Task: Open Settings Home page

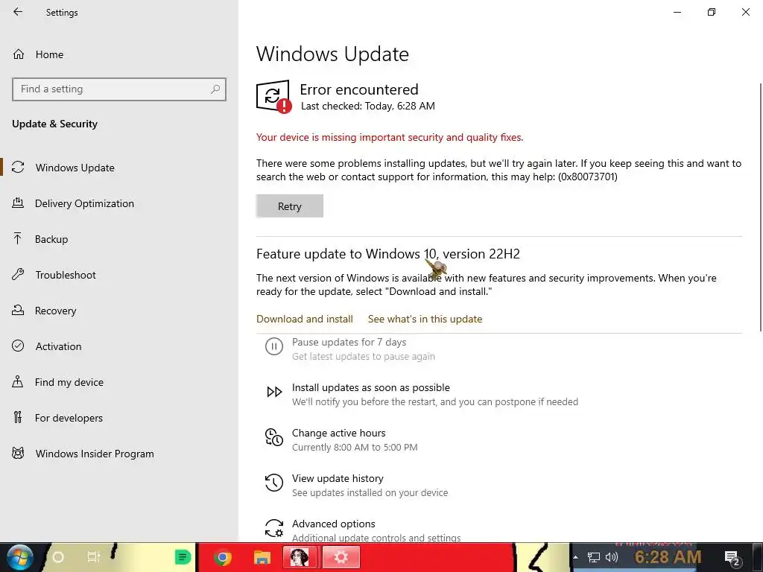Action: click(49, 54)
